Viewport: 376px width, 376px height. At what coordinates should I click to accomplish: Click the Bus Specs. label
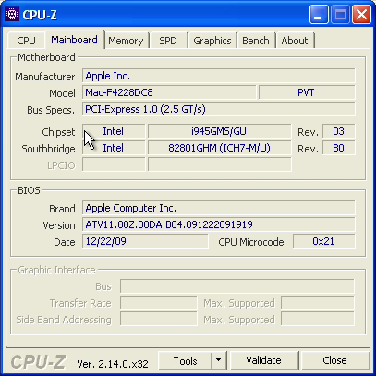51,110
